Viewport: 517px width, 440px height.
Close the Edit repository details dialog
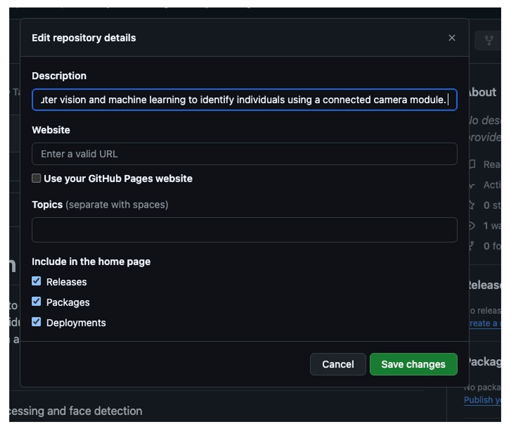(x=451, y=38)
